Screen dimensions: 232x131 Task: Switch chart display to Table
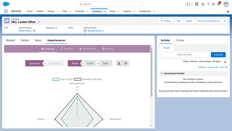105,63
